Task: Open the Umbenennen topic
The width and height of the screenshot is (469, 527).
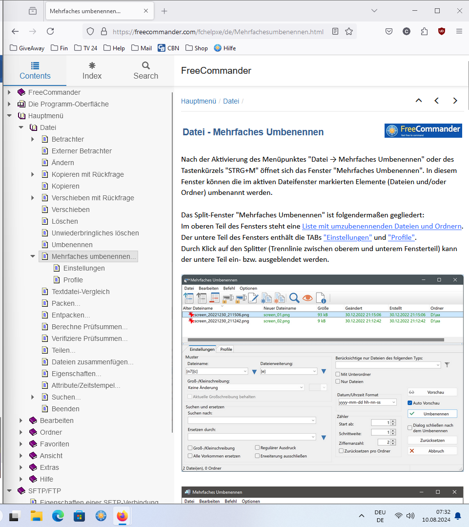Action: 72,245
